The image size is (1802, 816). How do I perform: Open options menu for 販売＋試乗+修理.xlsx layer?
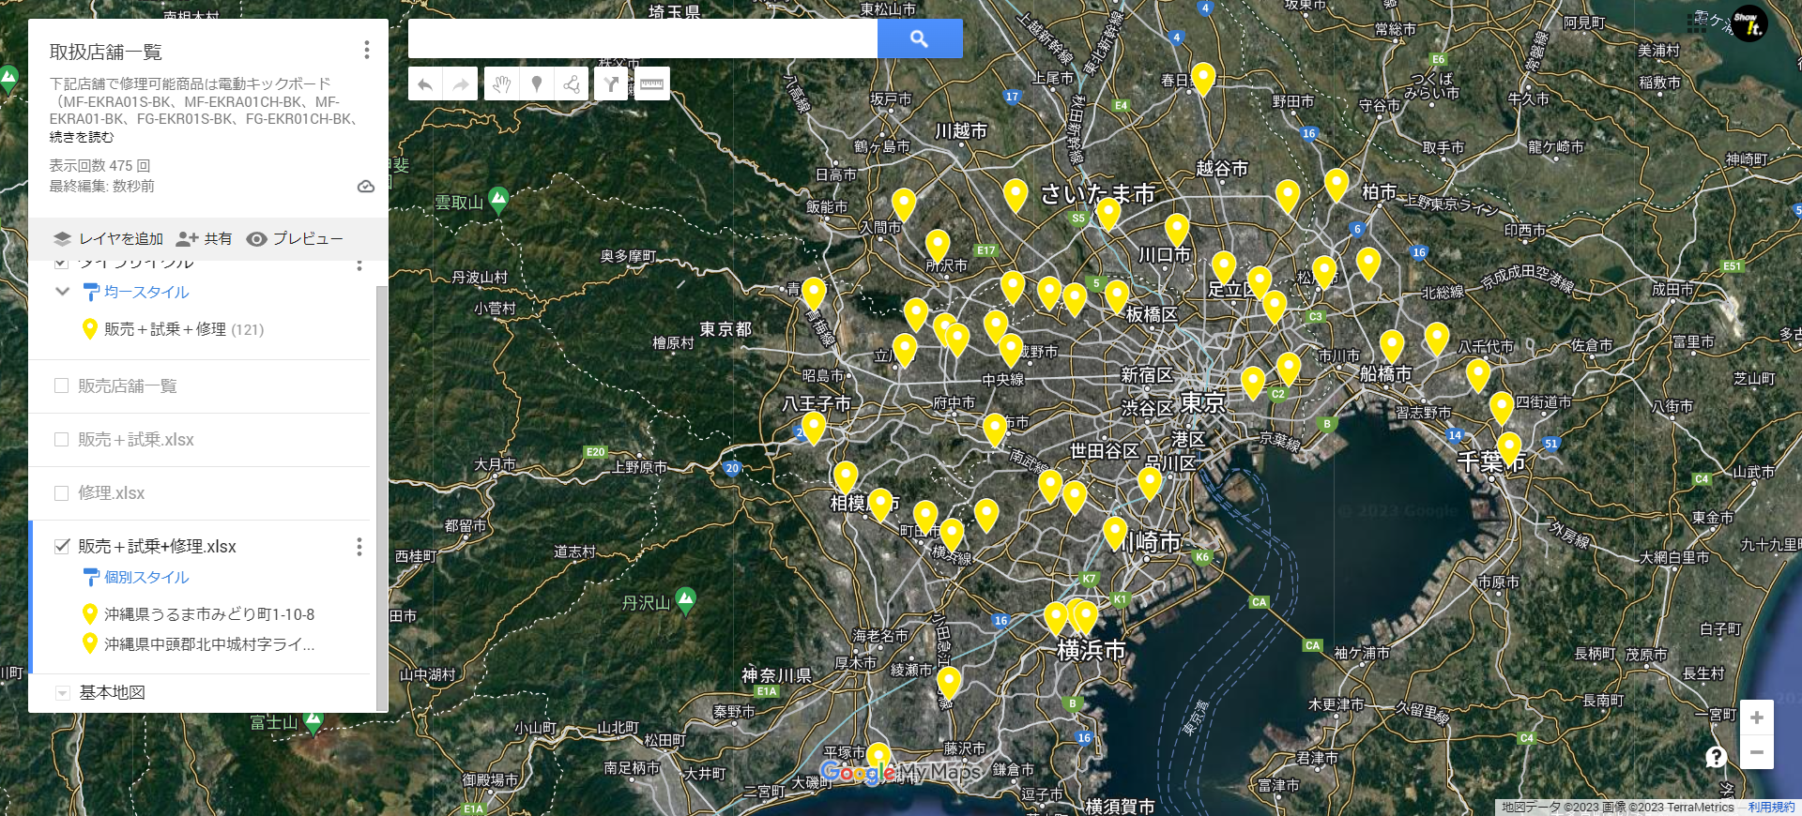click(x=359, y=547)
